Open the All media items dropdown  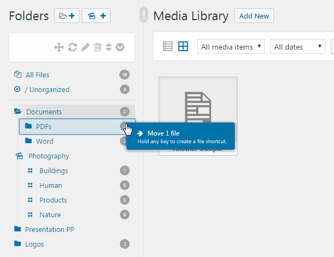[x=230, y=47]
